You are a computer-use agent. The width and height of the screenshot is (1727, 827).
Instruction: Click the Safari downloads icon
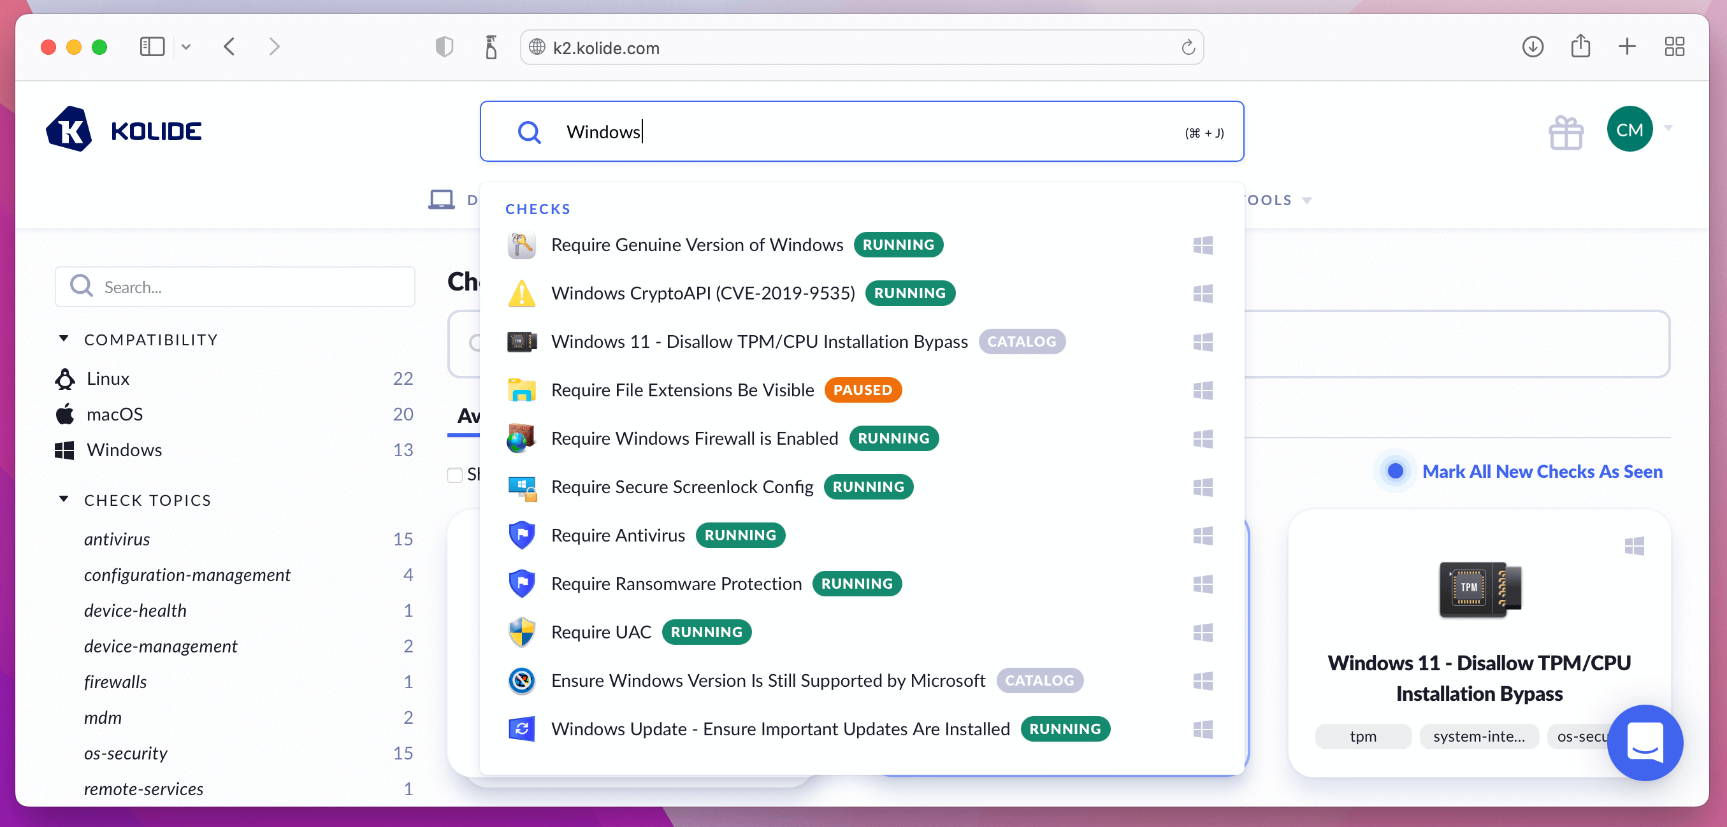(x=1533, y=47)
